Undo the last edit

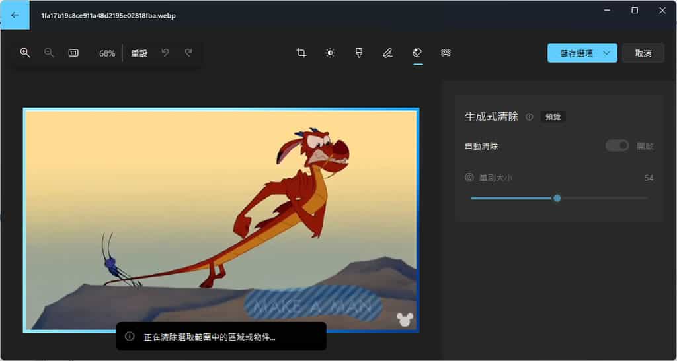click(x=165, y=53)
